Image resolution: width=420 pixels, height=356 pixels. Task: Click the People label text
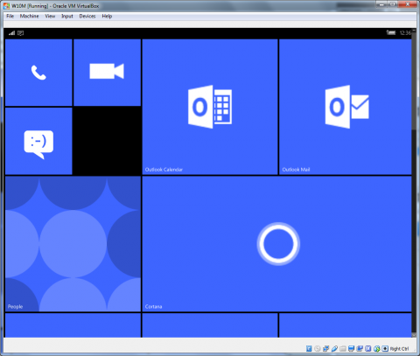pos(15,306)
